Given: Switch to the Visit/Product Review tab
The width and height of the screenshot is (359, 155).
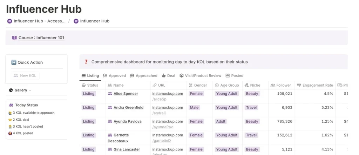Looking at the screenshot, I should click(200, 75).
